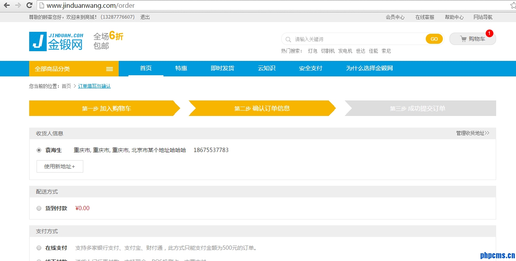Viewport: 516px width, 261px height.
Task: Click hot search term 佳能
Action: 374,51
